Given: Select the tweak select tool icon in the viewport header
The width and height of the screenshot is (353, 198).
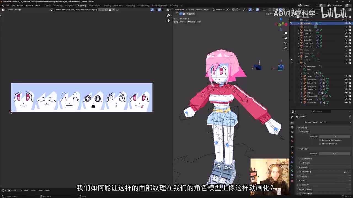Looking at the screenshot, I should [x=176, y=14].
